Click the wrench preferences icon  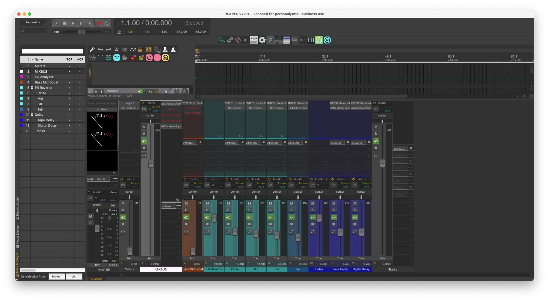point(92,49)
